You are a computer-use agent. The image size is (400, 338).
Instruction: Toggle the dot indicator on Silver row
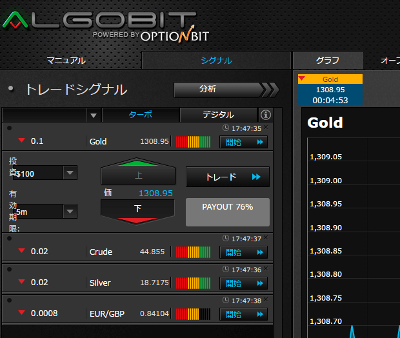point(10,270)
